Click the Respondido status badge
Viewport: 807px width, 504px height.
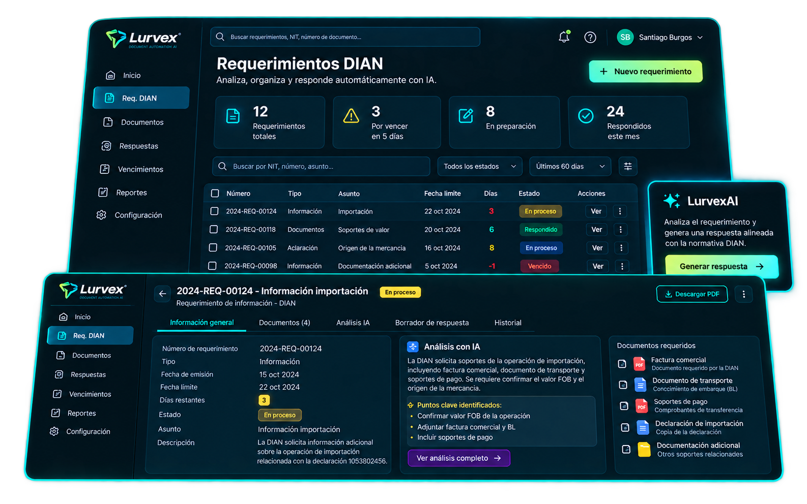click(541, 230)
